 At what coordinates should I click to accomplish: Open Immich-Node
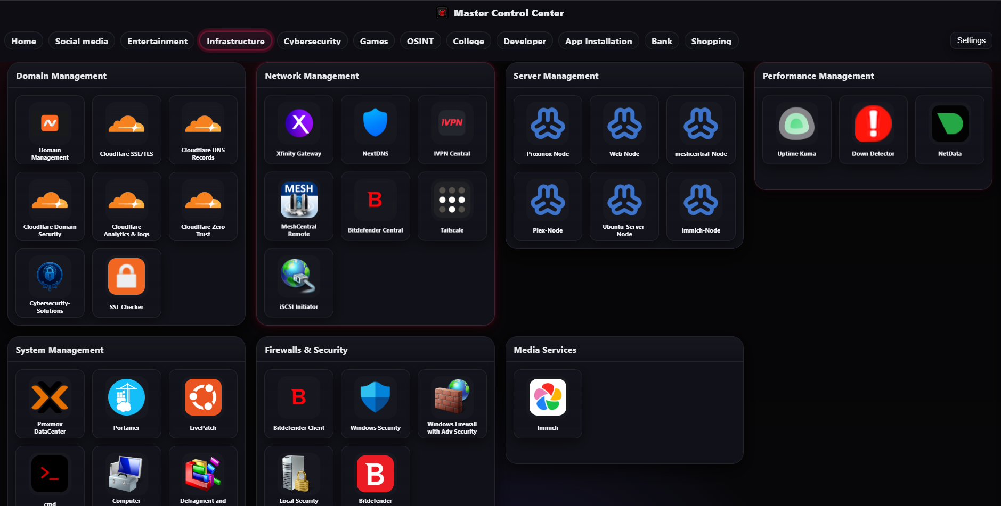[701, 206]
